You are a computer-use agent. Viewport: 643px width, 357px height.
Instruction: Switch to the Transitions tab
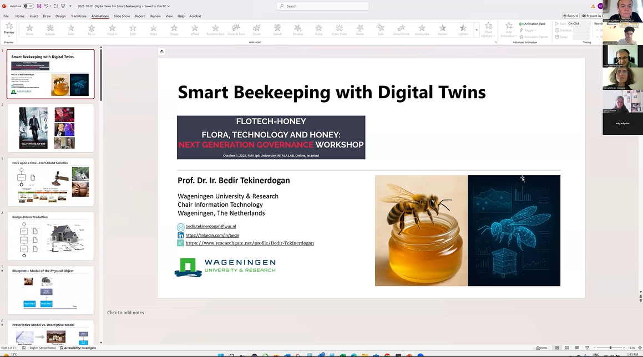coord(79,16)
